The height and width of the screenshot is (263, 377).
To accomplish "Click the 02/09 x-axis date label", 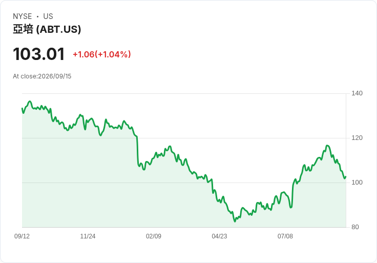I will [x=154, y=236].
